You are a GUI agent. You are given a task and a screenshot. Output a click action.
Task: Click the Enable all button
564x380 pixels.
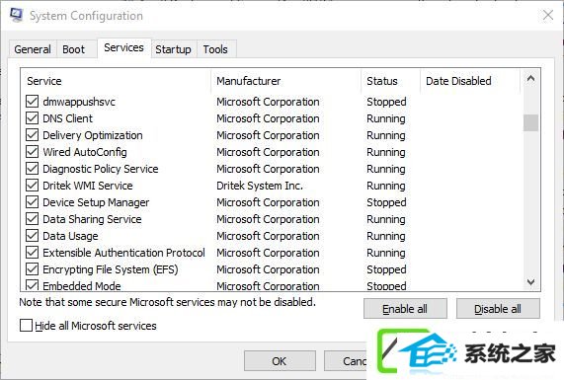405,309
